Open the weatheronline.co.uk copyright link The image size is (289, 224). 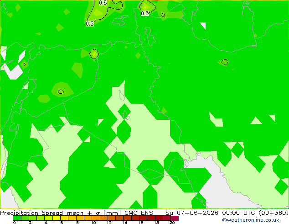(251, 220)
